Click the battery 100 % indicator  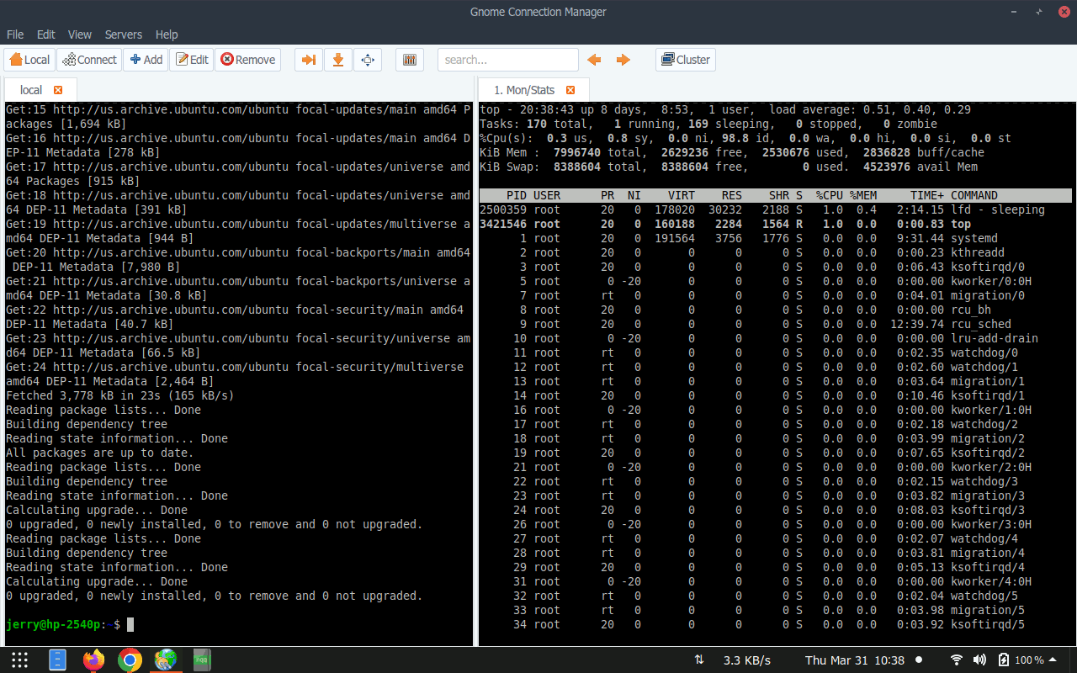click(x=1021, y=660)
